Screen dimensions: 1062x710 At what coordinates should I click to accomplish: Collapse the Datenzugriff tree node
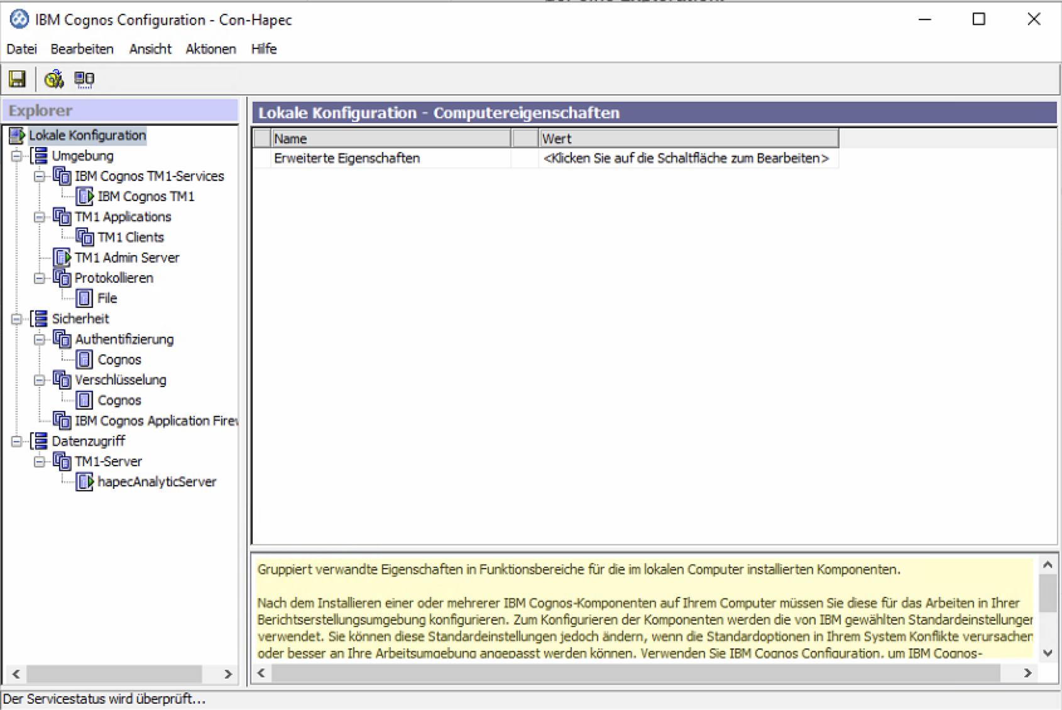coord(17,441)
